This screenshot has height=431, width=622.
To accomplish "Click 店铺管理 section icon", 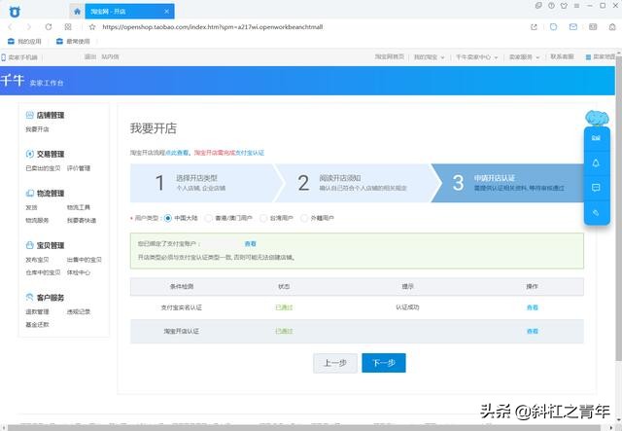I will point(30,115).
